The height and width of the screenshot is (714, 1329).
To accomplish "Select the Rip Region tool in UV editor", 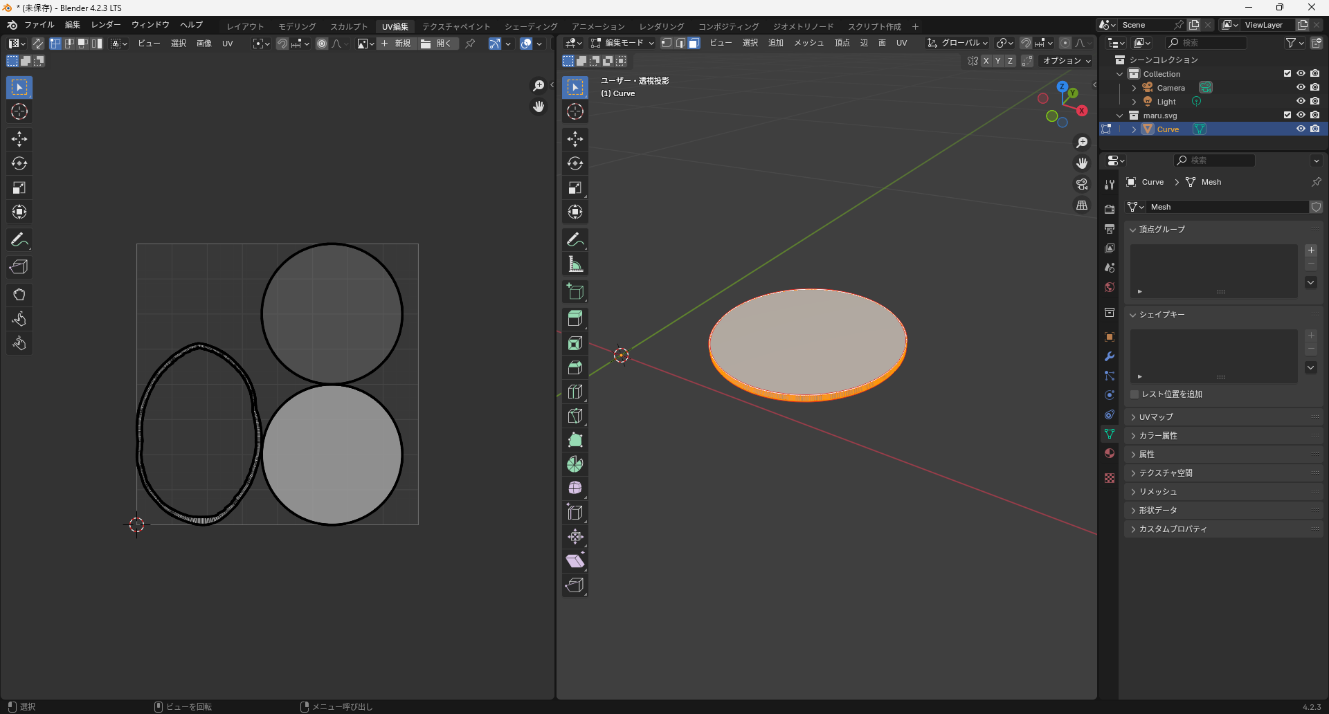I will click(x=19, y=267).
